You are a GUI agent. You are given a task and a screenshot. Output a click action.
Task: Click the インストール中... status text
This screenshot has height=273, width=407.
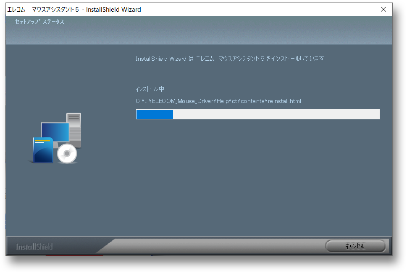[x=152, y=89]
